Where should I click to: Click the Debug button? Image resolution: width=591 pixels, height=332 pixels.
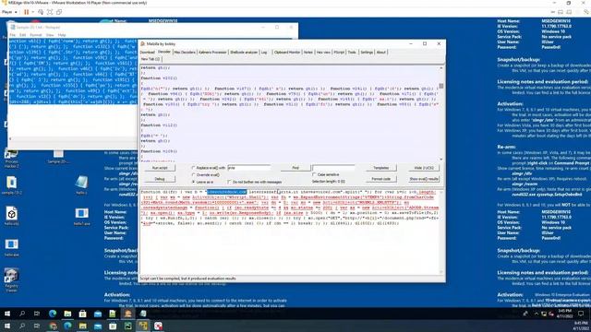[x=160, y=179]
